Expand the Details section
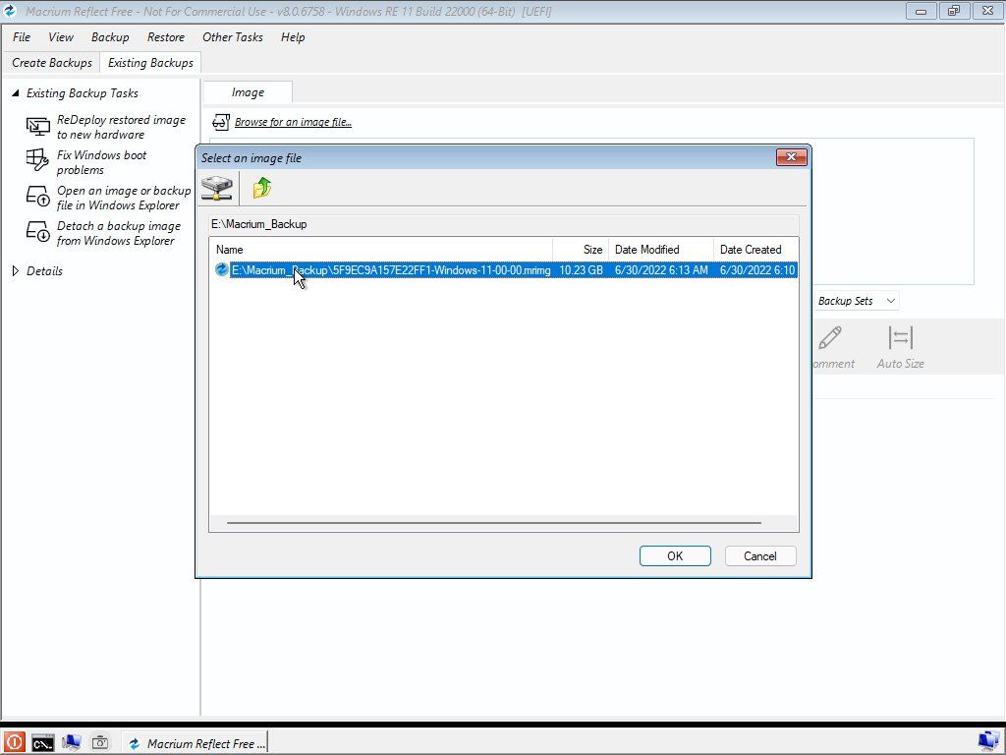Viewport: 1006px width, 755px height. tap(16, 271)
